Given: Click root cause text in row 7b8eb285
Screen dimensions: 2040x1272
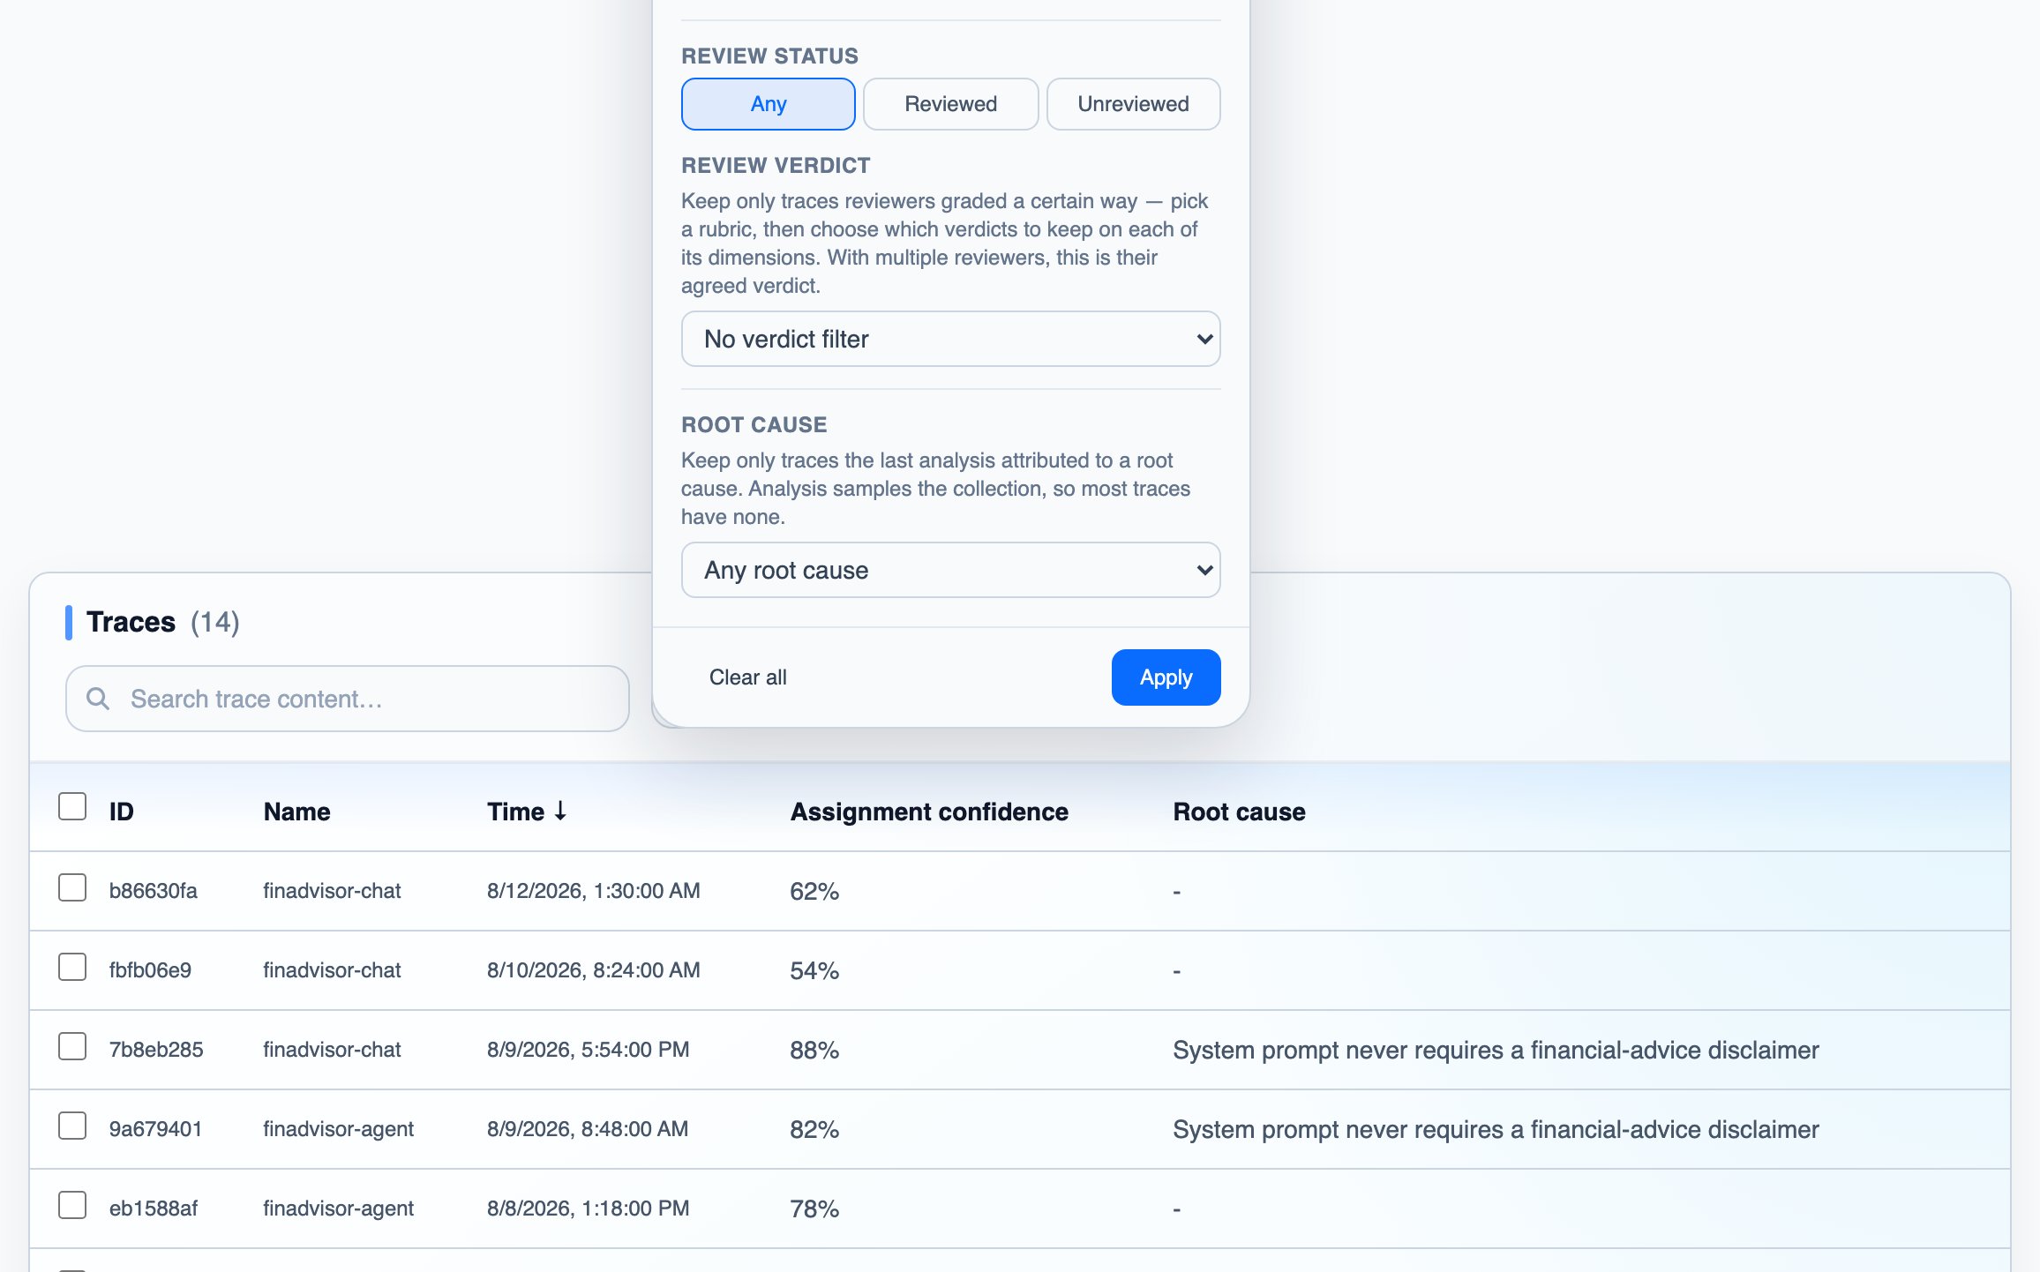Looking at the screenshot, I should [1496, 1050].
